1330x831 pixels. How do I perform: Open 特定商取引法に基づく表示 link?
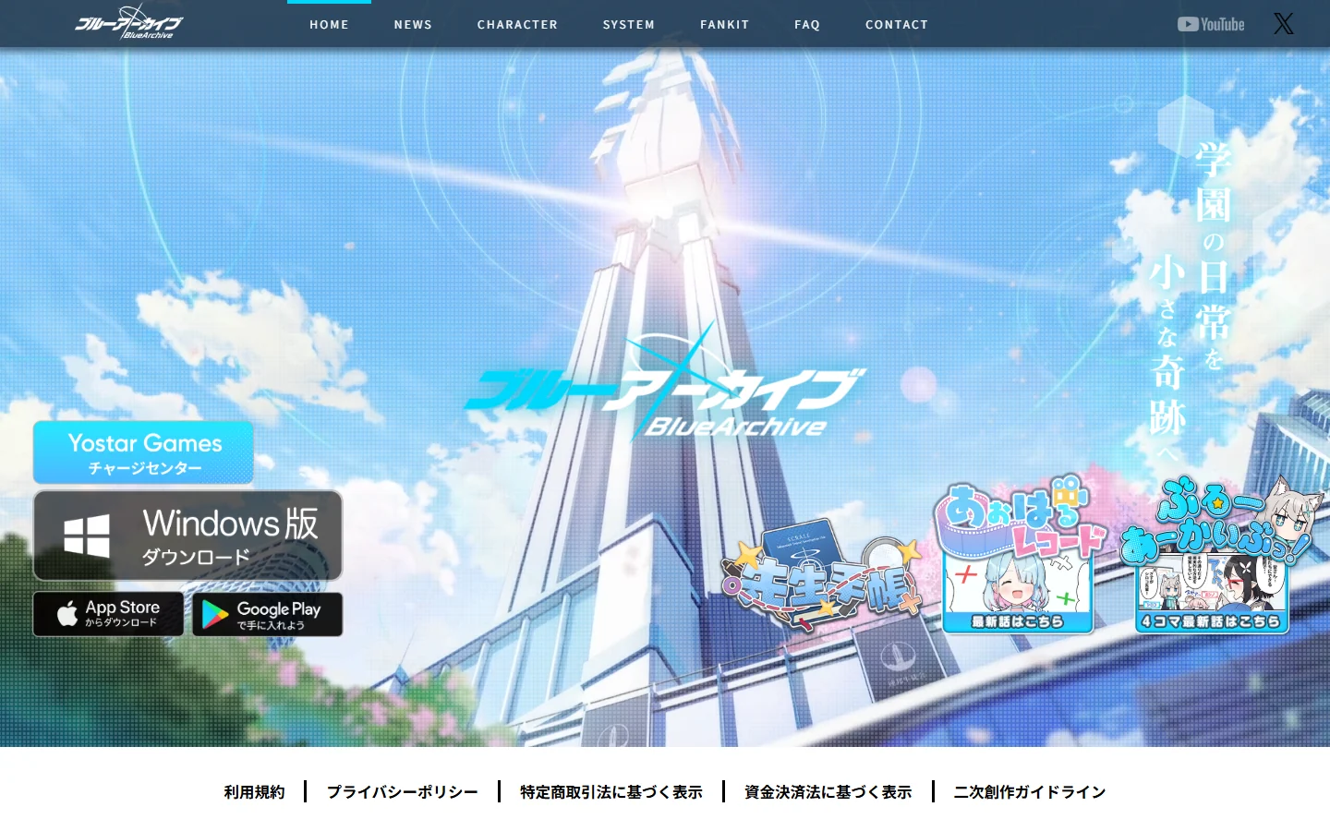(x=611, y=792)
